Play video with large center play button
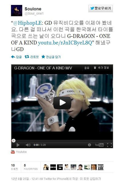 click(x=62, y=103)
